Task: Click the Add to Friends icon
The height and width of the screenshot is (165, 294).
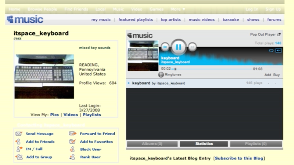Action: pyautogui.click(x=18, y=142)
